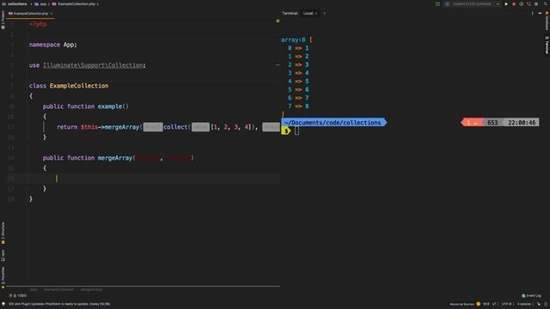This screenshot has width=550, height=309.
Task: Click the Illuminate\Support\Collection import link
Action: pyautogui.click(x=93, y=65)
